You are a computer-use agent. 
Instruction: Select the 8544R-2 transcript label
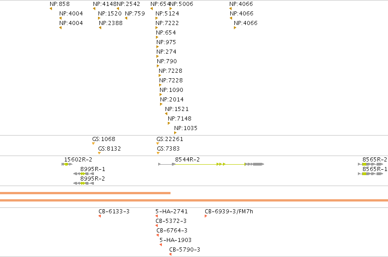click(187, 160)
